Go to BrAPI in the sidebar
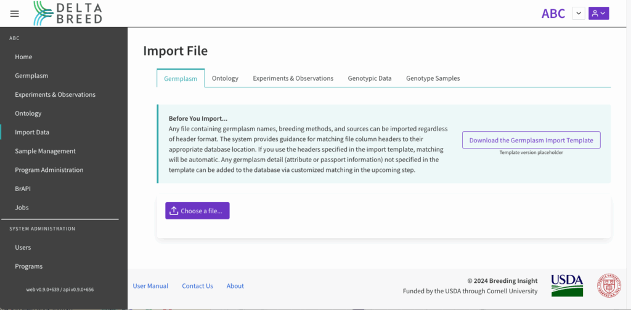 tap(23, 189)
